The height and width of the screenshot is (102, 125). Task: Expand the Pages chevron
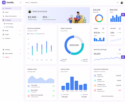[x=20, y=34]
